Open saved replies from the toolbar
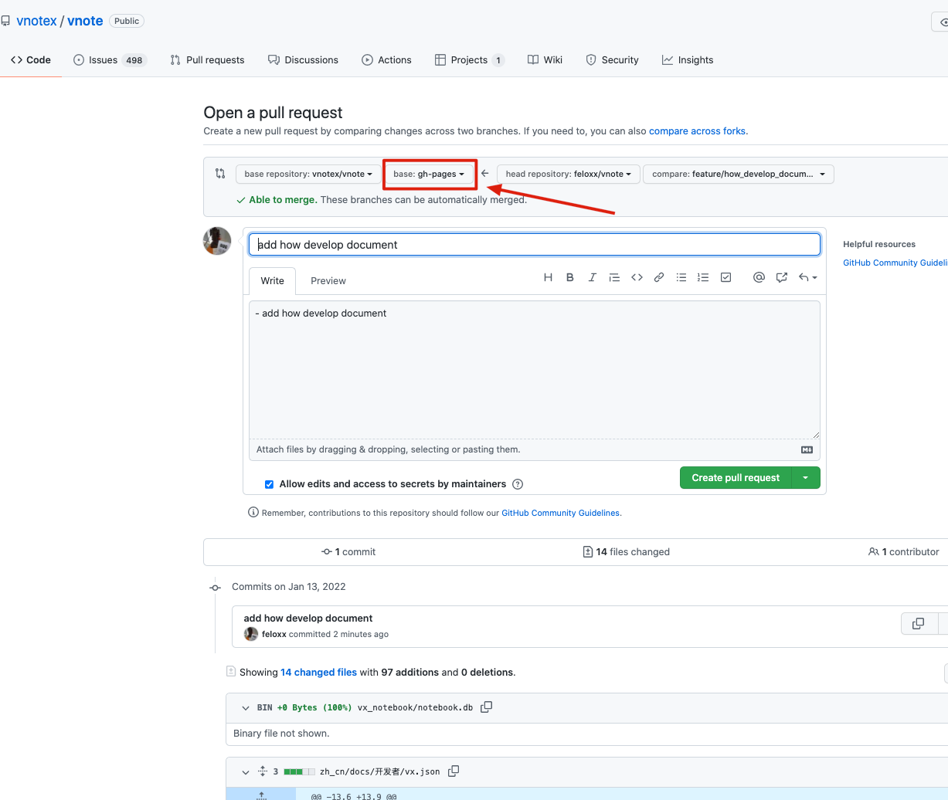 point(807,277)
